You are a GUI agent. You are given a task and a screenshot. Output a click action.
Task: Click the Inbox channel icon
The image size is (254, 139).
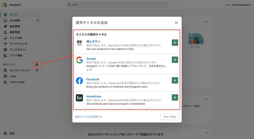point(5,76)
